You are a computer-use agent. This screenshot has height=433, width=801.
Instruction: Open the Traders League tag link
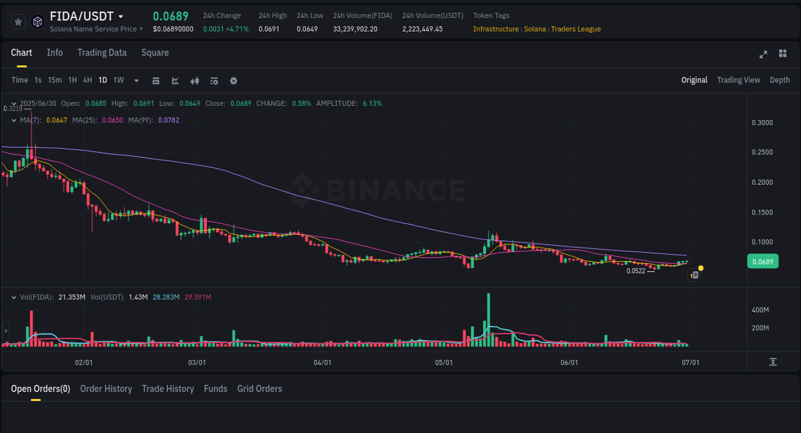(575, 29)
